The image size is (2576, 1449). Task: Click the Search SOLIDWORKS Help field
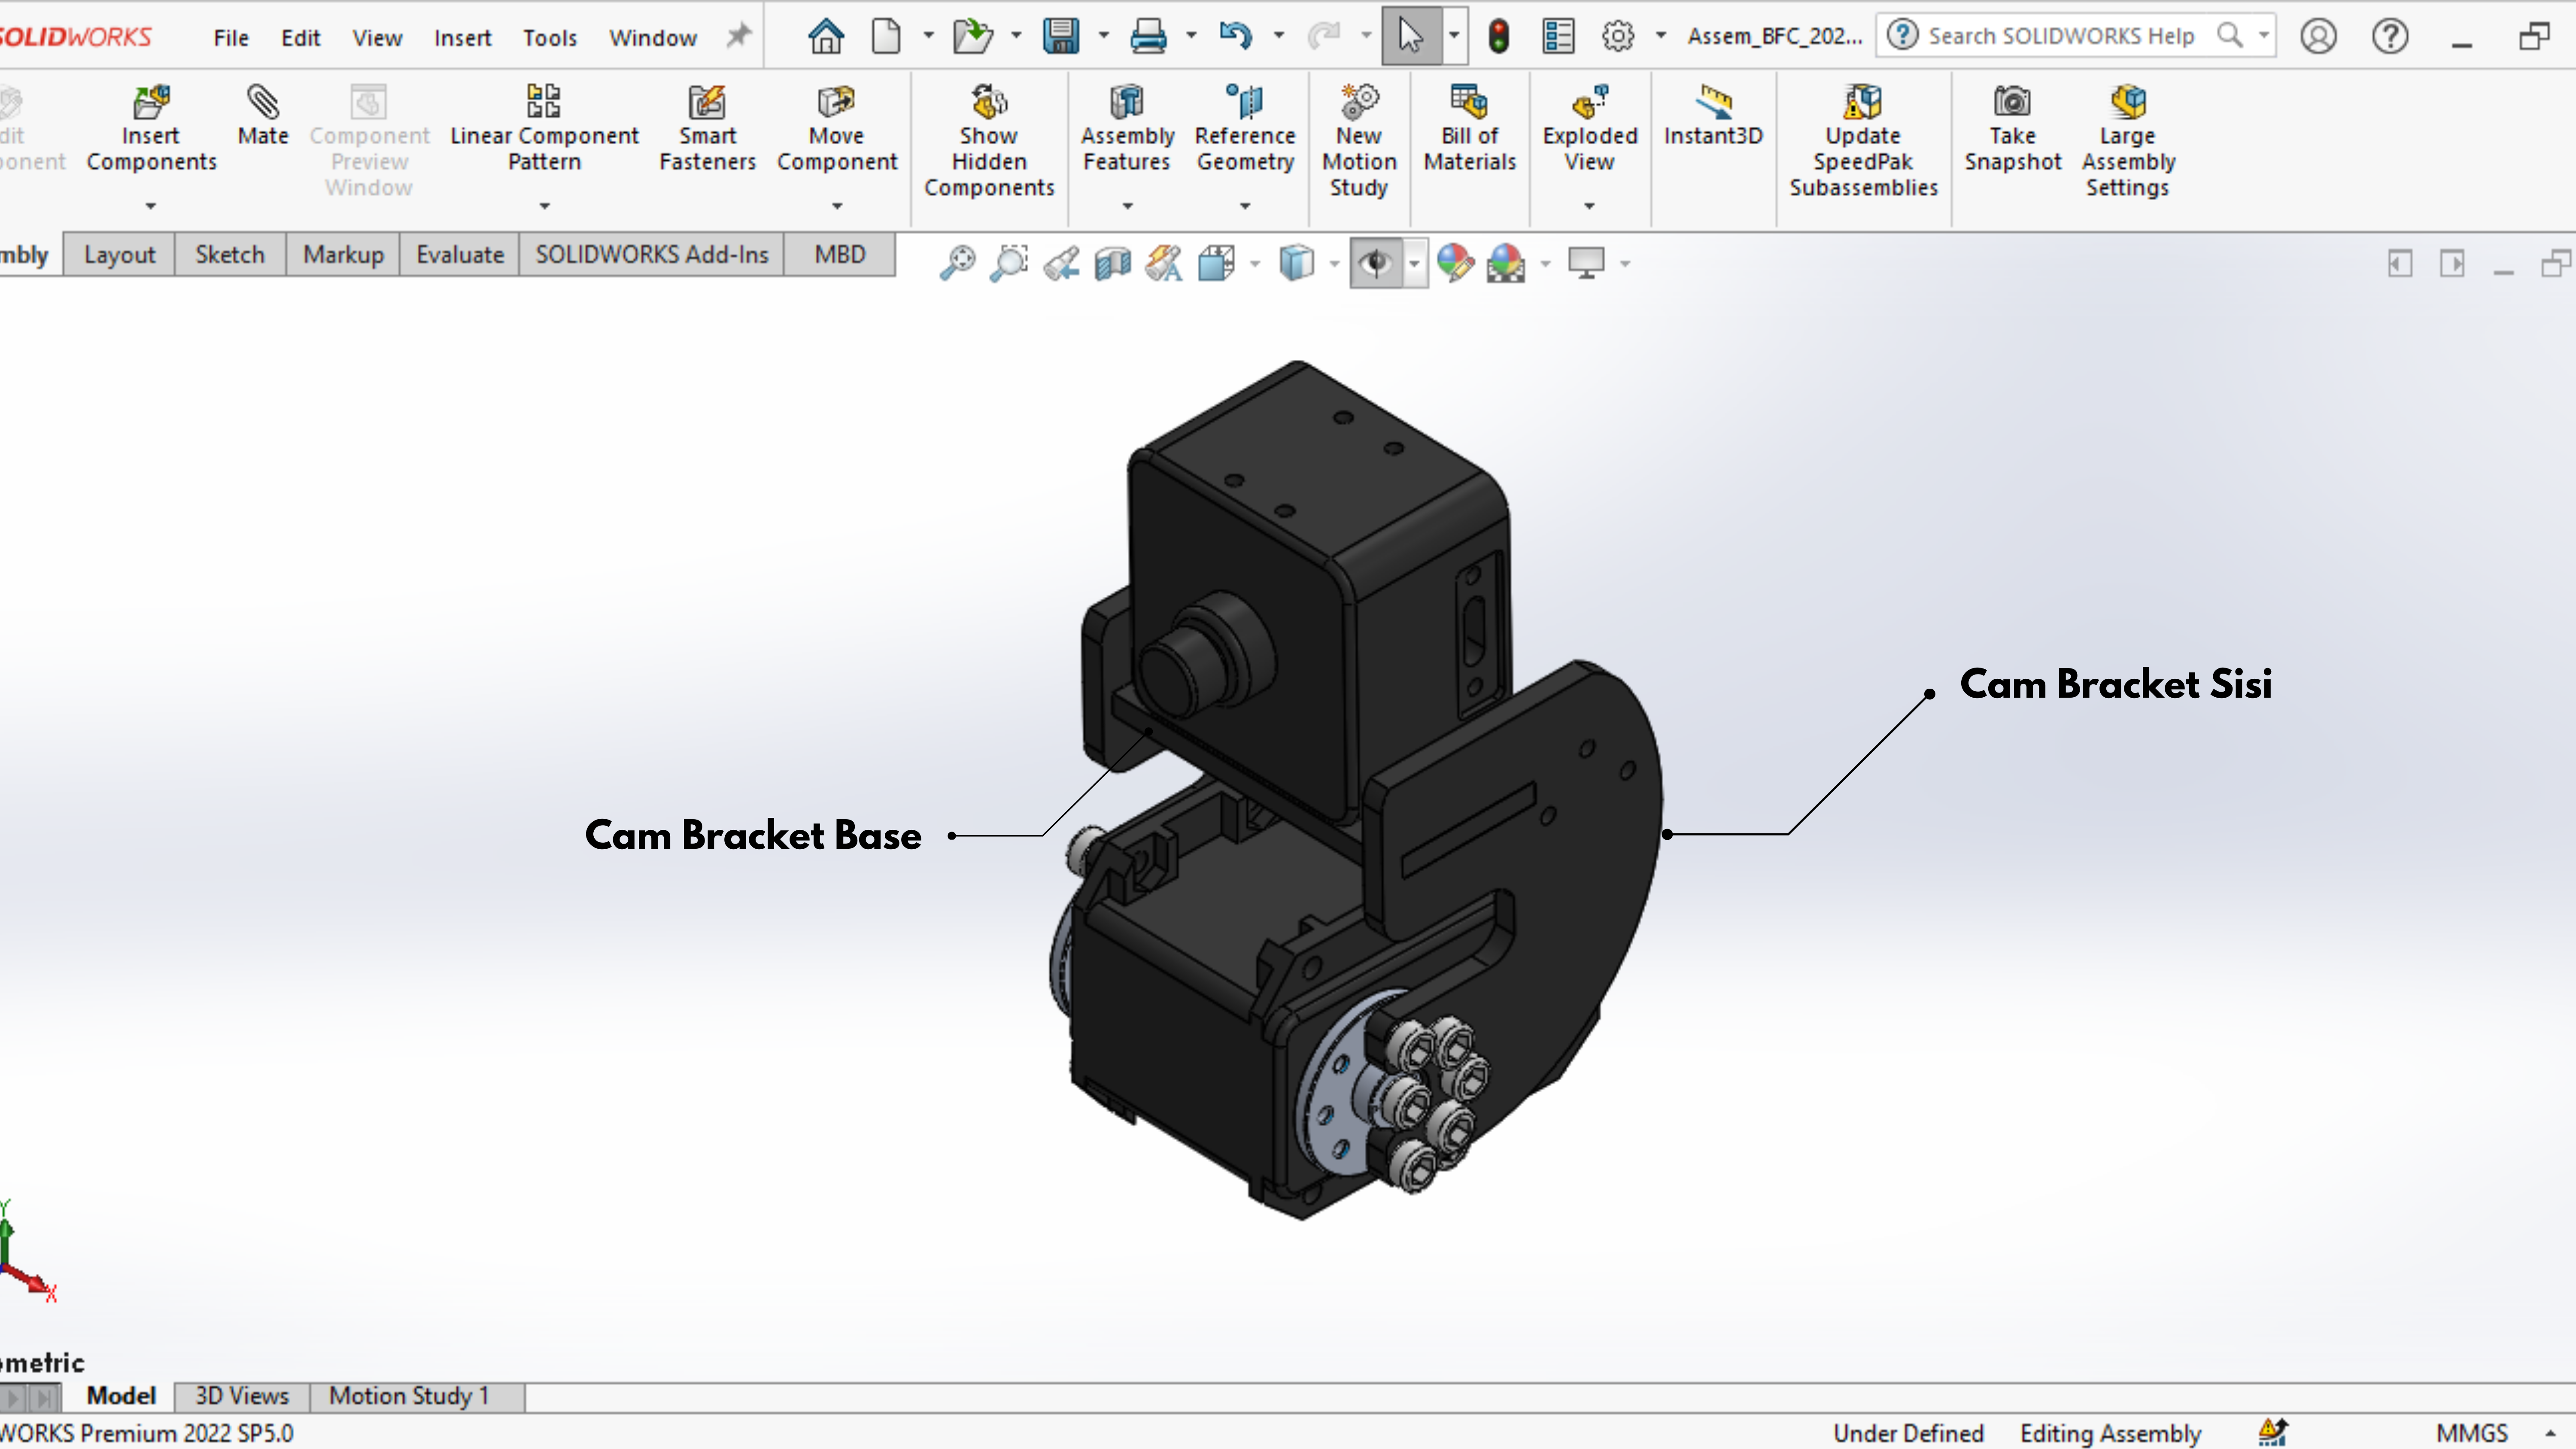[2075, 36]
